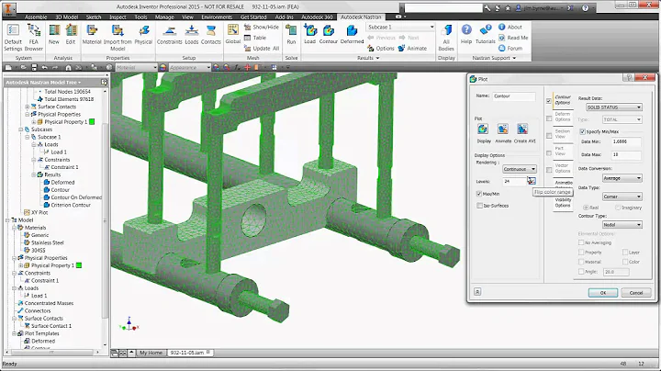Toggle Specify Min/Max checkbox
The image size is (661, 371).
582,131
